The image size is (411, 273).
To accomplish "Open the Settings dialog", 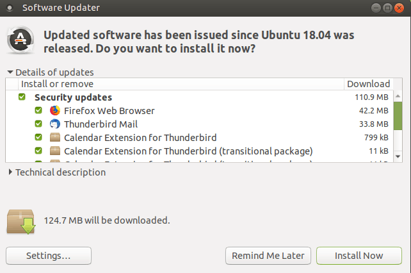I will (x=49, y=256).
